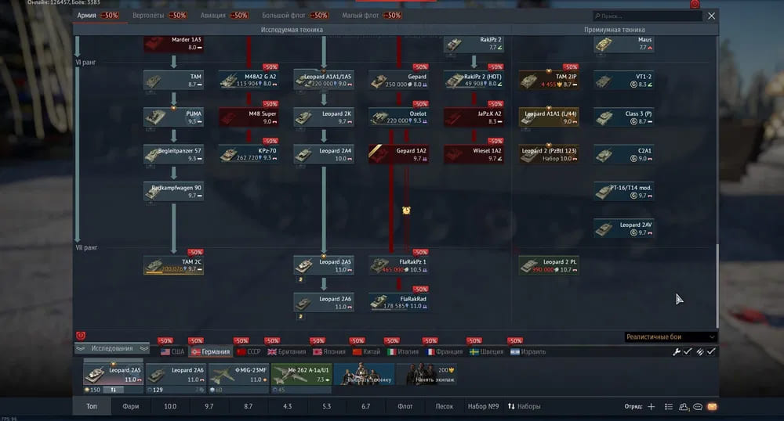Select the Maus premium tank icon
Viewport: 784px width, 421px height.
point(605,45)
